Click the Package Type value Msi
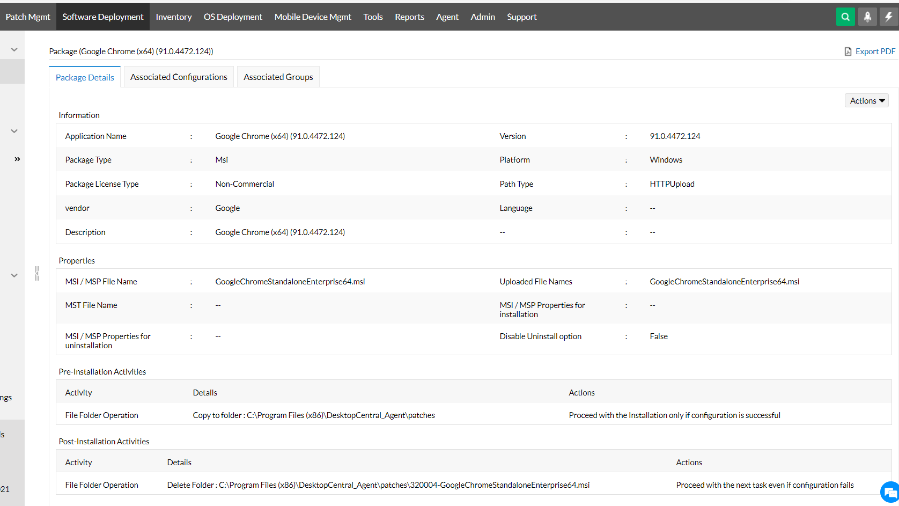This screenshot has width=899, height=506. coord(222,160)
